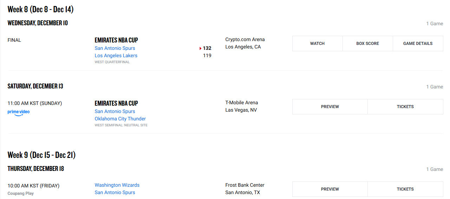Viewport: 450px width, 199px height.
Task: Watch the Spurs vs Lakers game
Action: coord(317,44)
